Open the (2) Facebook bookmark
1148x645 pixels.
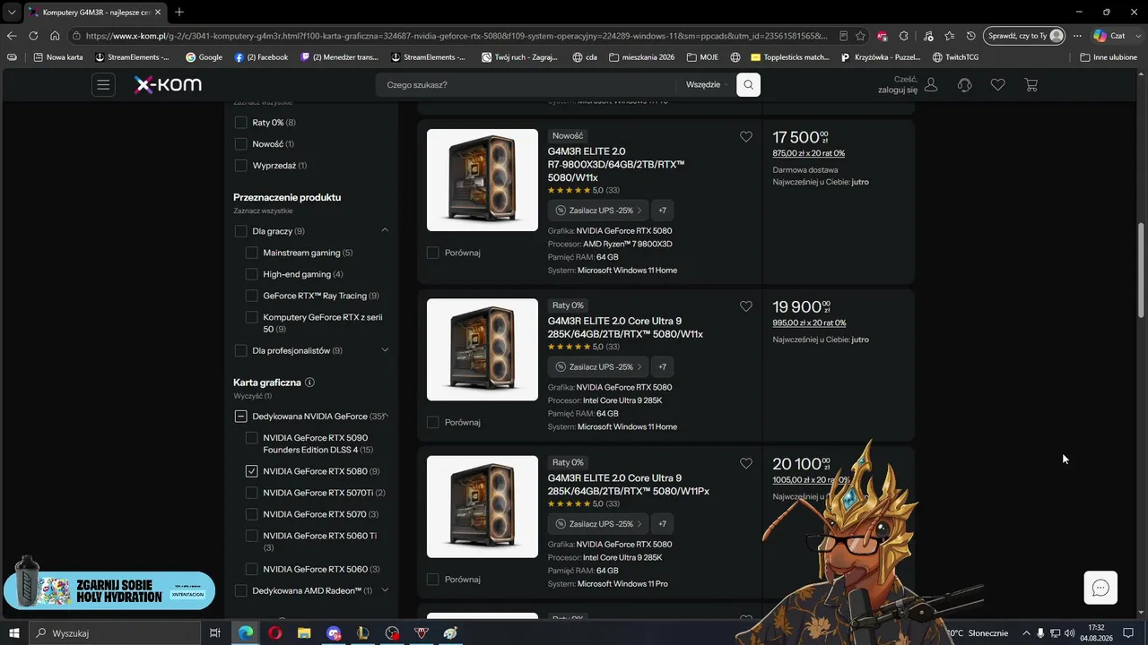[261, 57]
